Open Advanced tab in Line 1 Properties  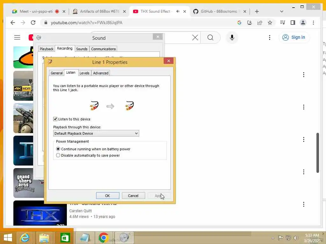point(101,73)
